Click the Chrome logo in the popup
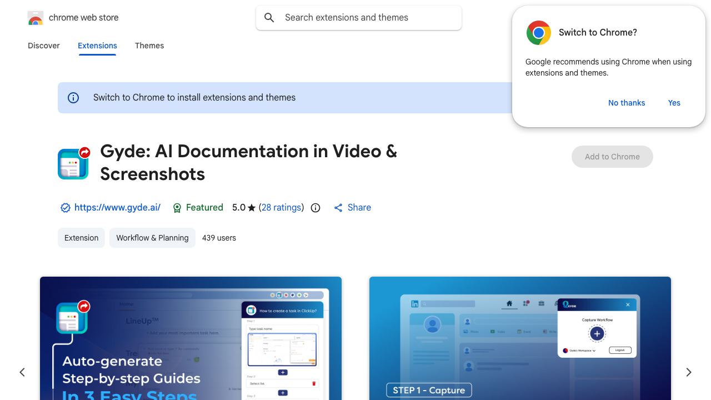 [x=539, y=33]
